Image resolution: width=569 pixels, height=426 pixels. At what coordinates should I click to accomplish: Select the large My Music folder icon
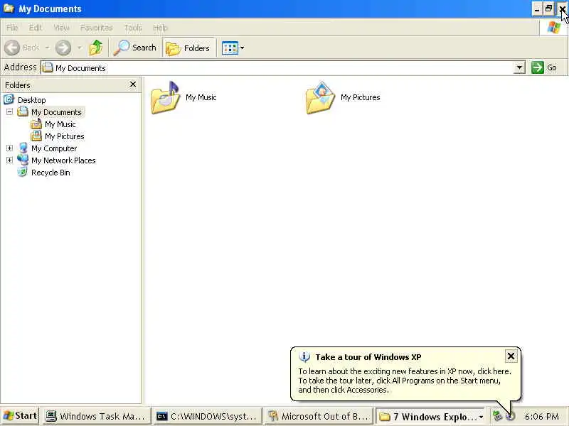pyautogui.click(x=166, y=97)
